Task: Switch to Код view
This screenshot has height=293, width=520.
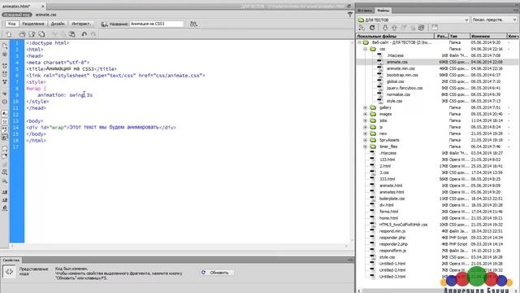Action: tap(11, 24)
